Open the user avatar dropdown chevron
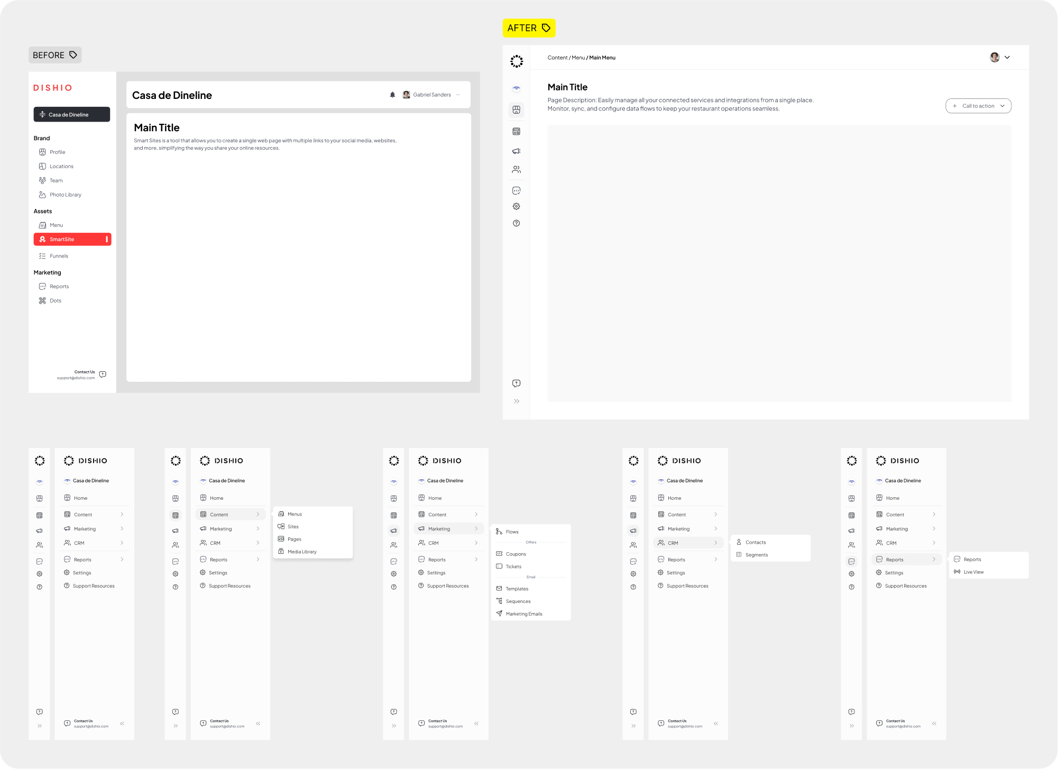Viewport: 1058px width, 769px height. (1007, 57)
